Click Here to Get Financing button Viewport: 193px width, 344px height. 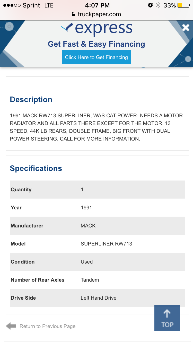(97, 57)
